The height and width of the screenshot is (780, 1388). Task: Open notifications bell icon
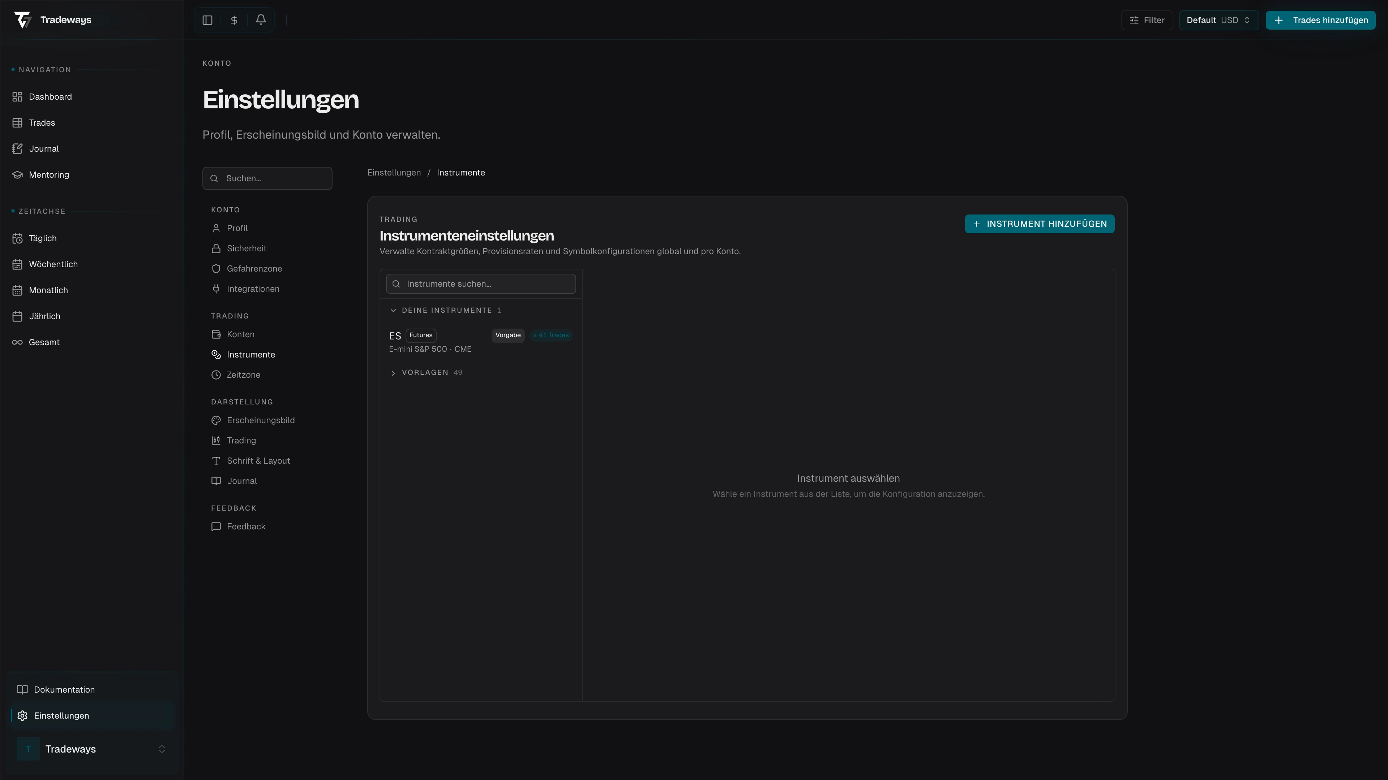pos(261,20)
